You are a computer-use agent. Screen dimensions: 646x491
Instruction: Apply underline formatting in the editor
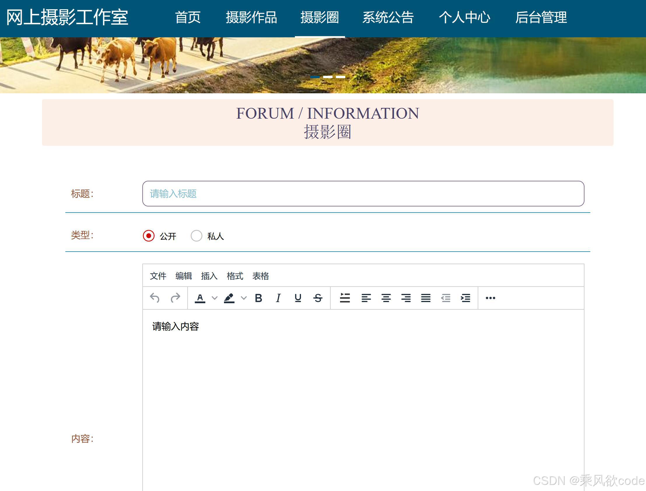(298, 298)
